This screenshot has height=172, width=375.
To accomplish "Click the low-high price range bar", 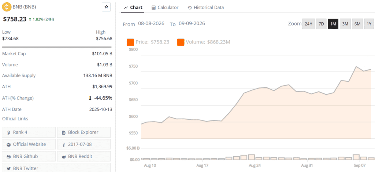I will point(57,47).
